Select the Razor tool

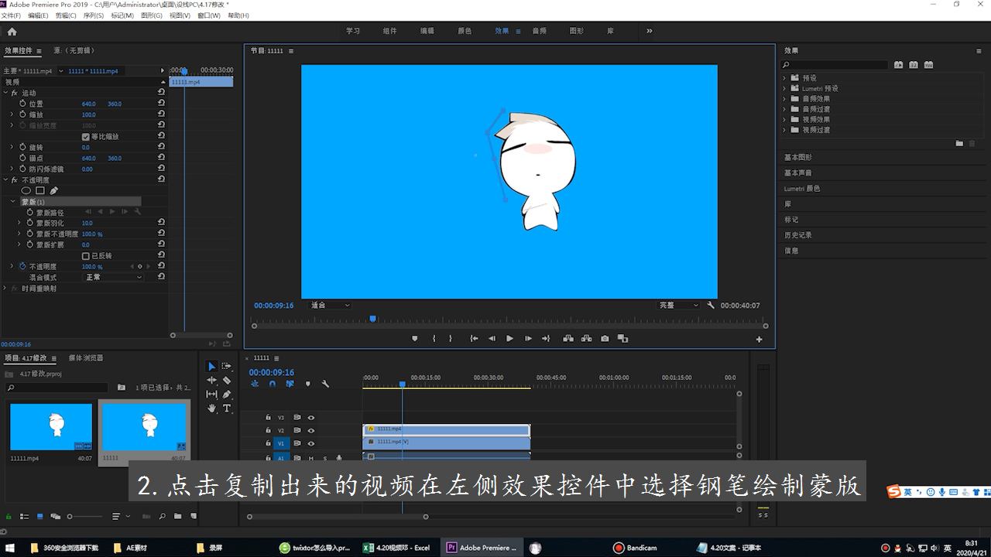pos(227,380)
